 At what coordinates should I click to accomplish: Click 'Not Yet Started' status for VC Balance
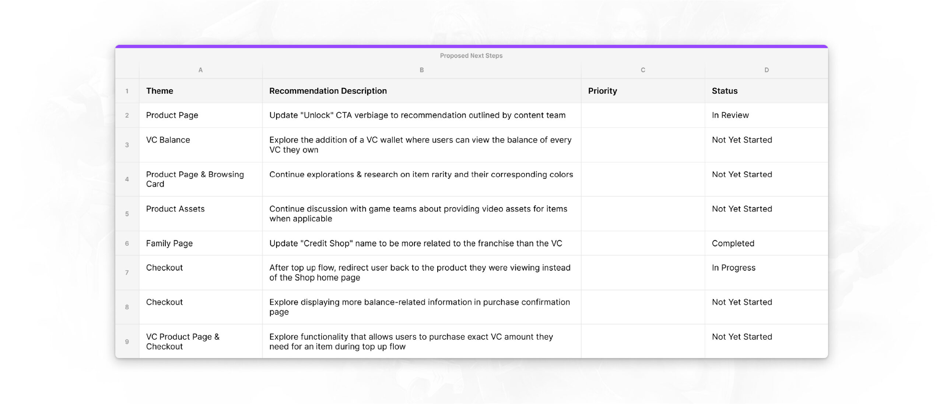(766, 145)
